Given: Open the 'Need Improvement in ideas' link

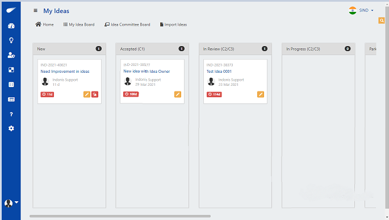Looking at the screenshot, I should [65, 71].
